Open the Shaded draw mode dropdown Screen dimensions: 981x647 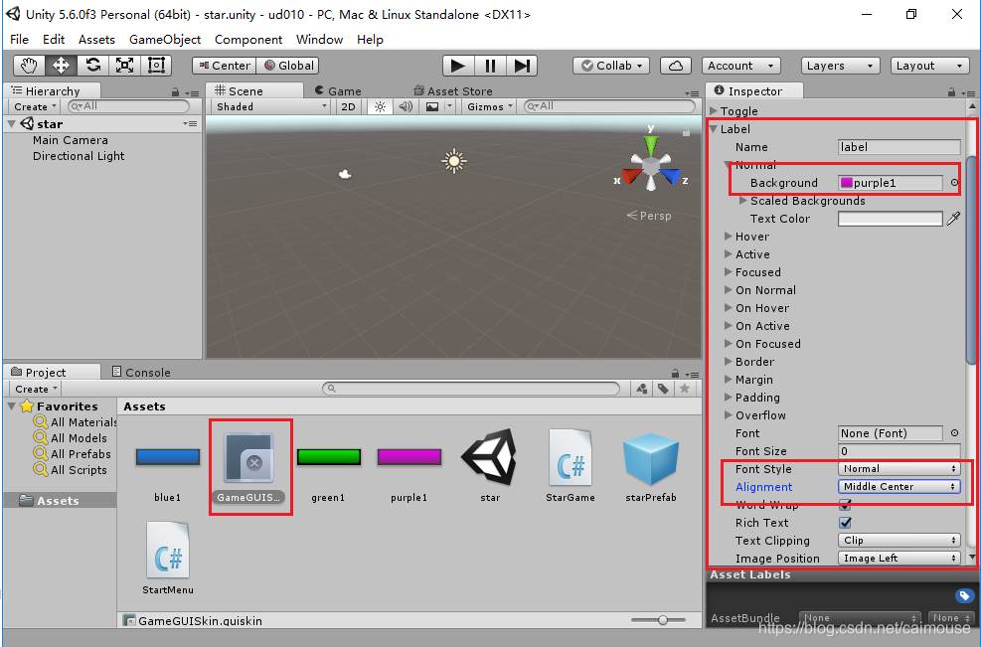tap(271, 107)
